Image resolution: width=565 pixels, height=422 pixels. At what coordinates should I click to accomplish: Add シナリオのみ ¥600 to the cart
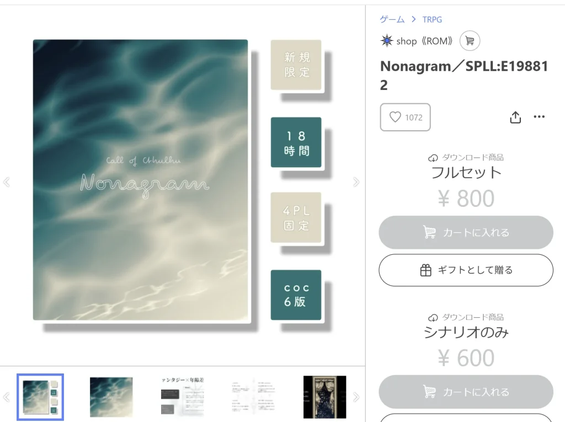click(466, 392)
